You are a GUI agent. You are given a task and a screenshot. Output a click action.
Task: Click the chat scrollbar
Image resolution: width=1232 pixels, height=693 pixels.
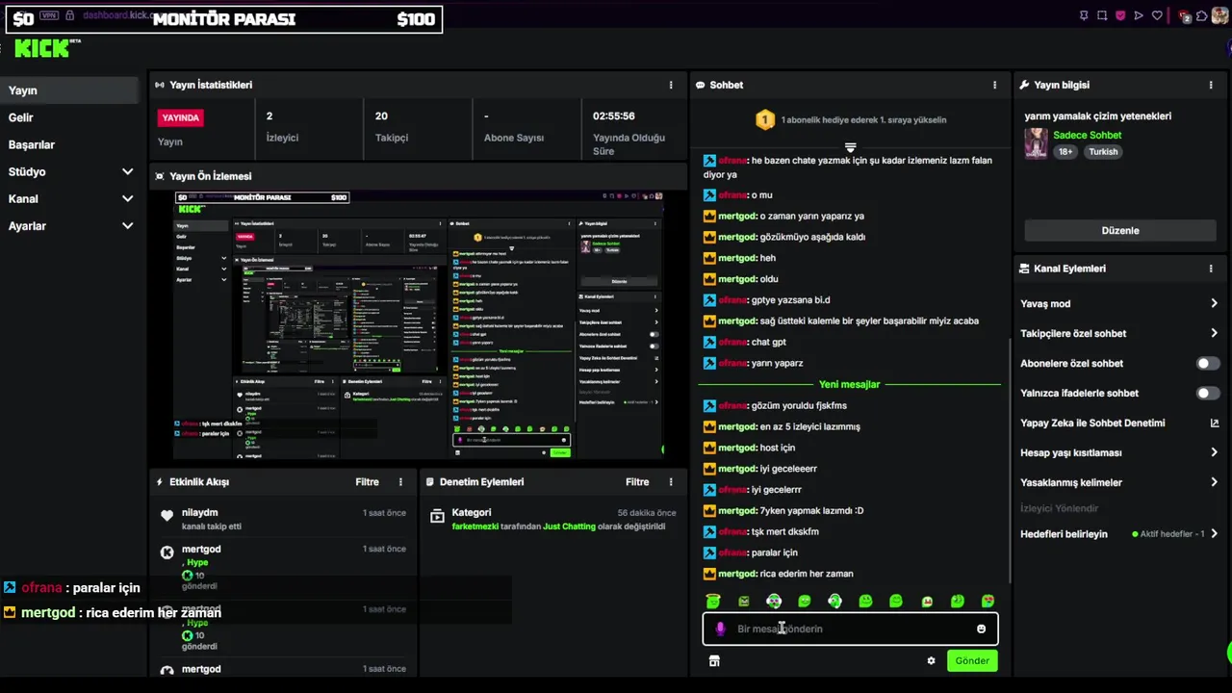pos(1008,459)
